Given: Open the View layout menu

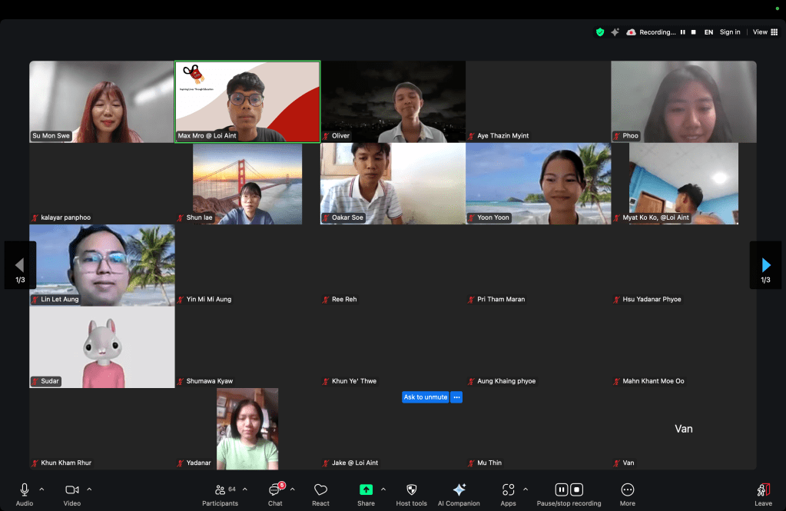Looking at the screenshot, I should click(764, 32).
